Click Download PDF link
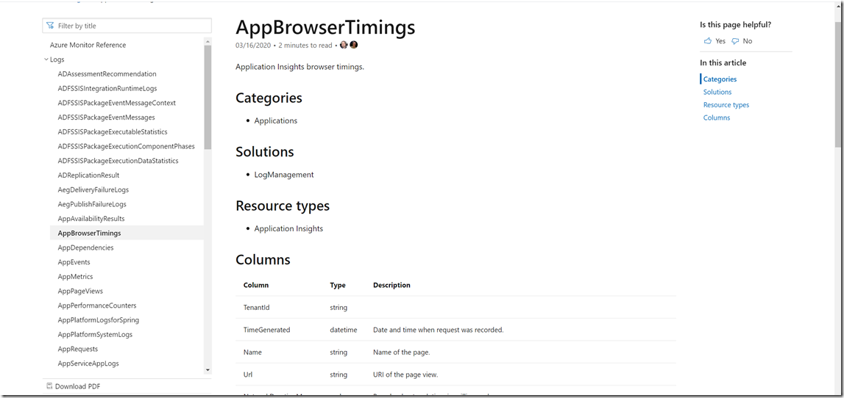This screenshot has width=844, height=398. point(77,387)
